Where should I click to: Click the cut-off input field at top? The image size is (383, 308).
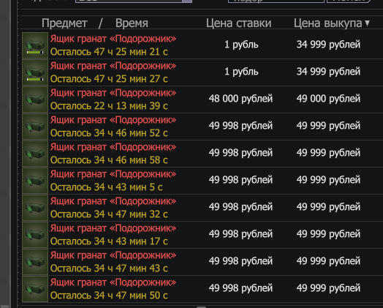click(276, 1)
